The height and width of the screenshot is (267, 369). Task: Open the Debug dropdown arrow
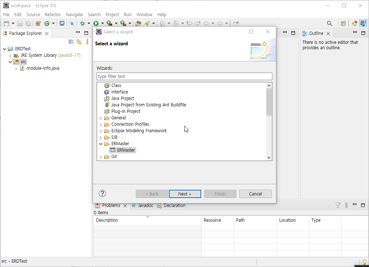[89, 23]
